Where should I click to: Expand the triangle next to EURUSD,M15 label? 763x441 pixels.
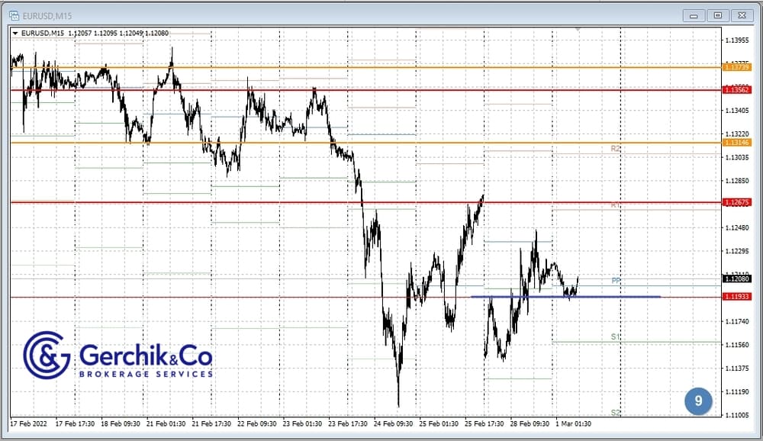pos(15,33)
